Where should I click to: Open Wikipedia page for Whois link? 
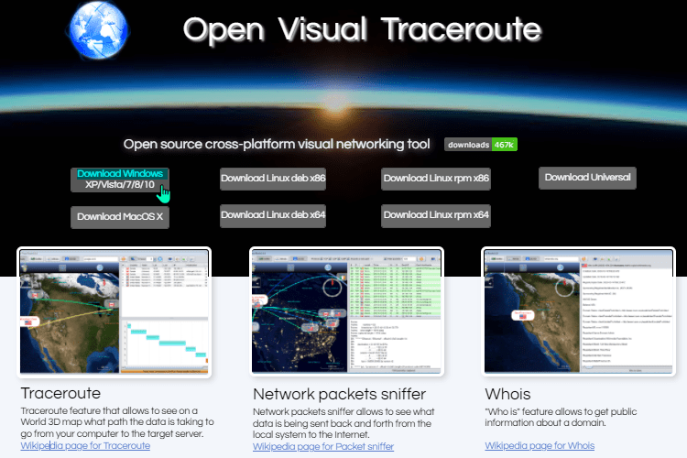coord(540,446)
